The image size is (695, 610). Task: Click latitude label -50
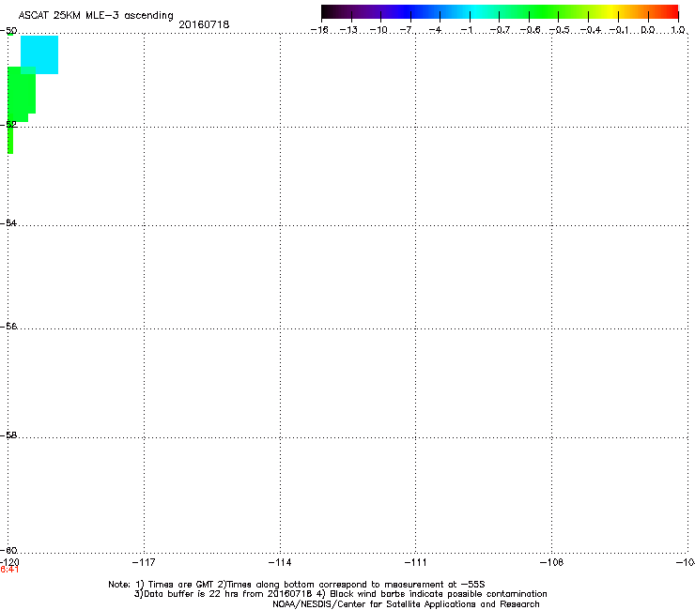pos(8,31)
